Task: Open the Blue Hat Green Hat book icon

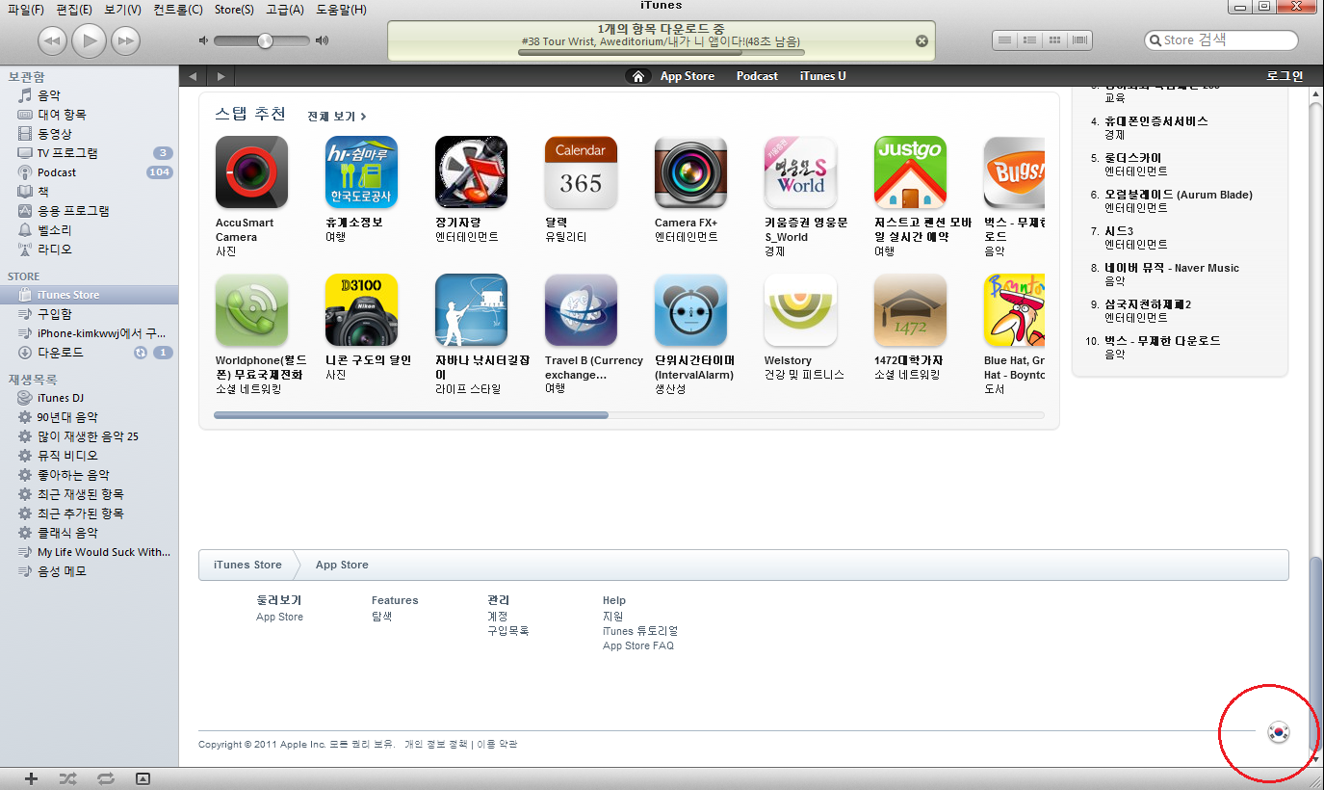Action: point(1014,310)
